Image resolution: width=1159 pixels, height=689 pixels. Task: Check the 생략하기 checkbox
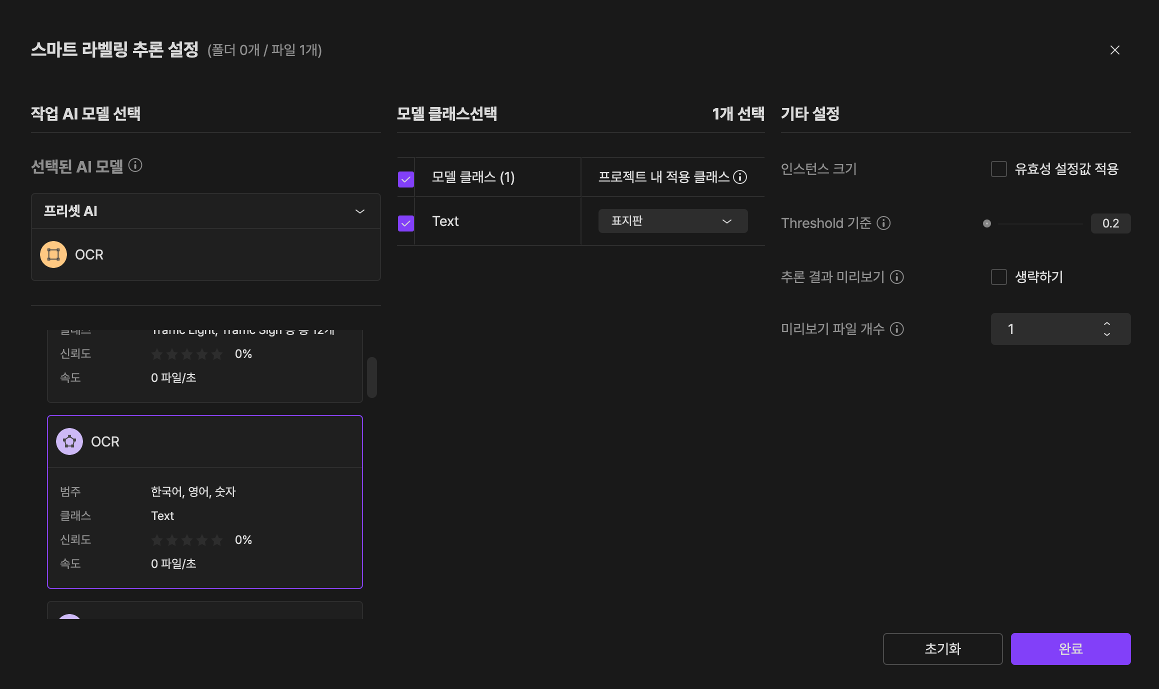pos(999,277)
